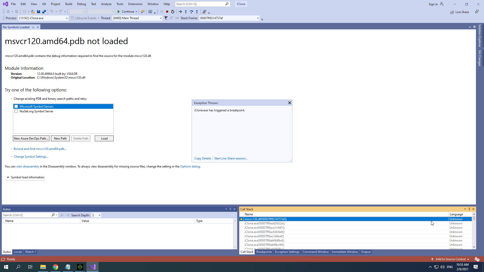Viewport: 484px width, 272px height.
Task: Stop debugging with the red square
Action: click(x=167, y=12)
